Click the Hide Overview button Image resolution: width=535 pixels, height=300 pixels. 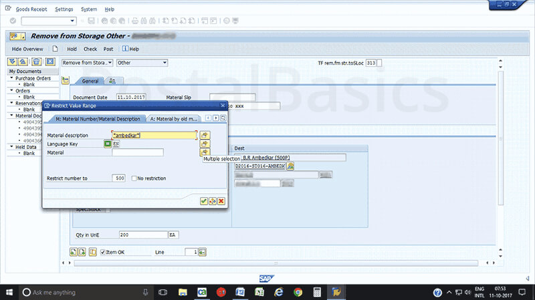(x=27, y=49)
